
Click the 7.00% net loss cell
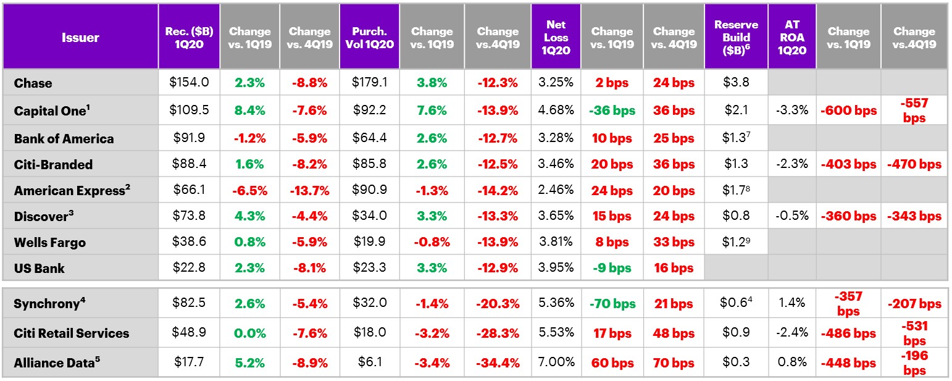[x=556, y=362]
